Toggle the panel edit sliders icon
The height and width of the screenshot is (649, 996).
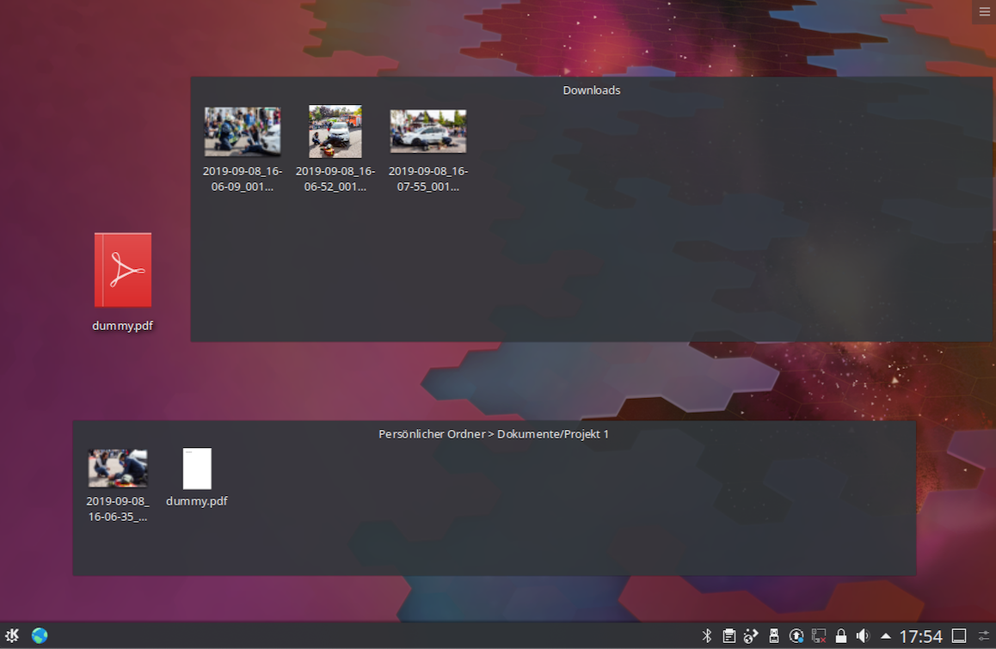(983, 636)
